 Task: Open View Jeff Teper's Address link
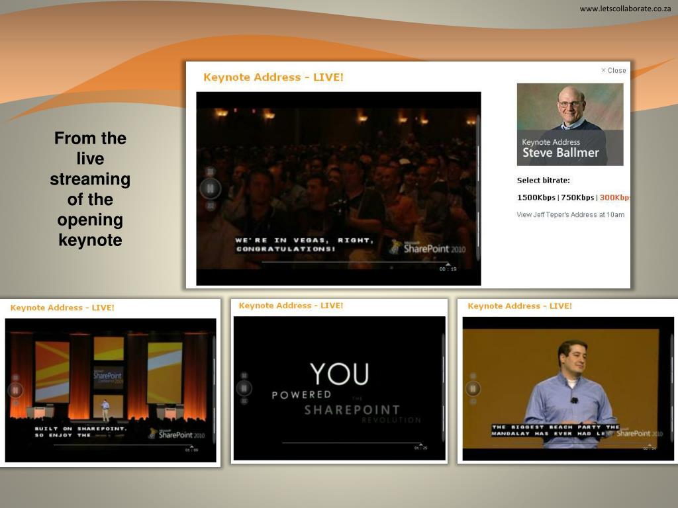570,215
